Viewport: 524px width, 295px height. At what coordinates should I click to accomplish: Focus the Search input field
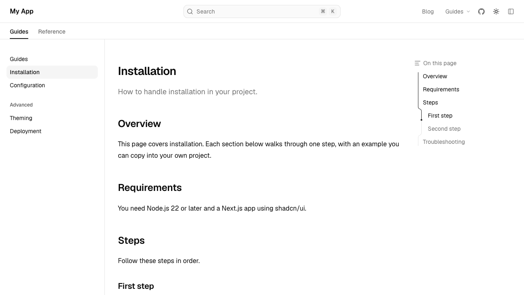(x=262, y=11)
